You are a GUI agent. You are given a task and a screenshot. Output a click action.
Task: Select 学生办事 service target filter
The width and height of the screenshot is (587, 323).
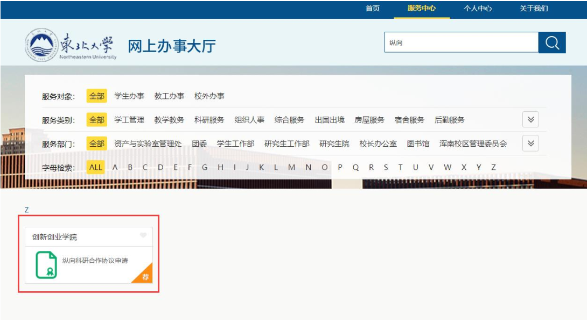[129, 96]
